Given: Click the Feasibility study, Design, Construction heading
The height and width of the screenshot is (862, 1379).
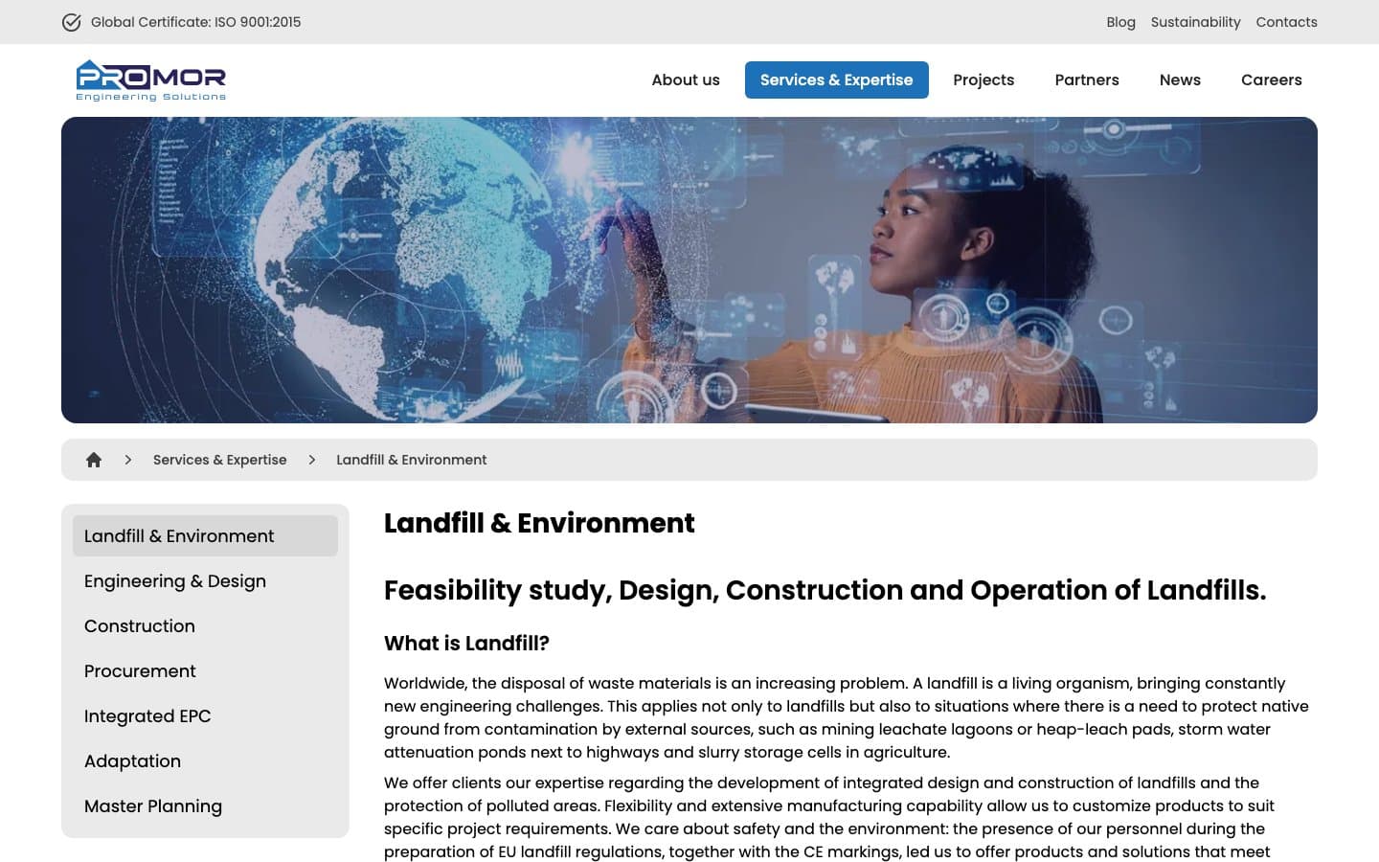Looking at the screenshot, I should 825,590.
